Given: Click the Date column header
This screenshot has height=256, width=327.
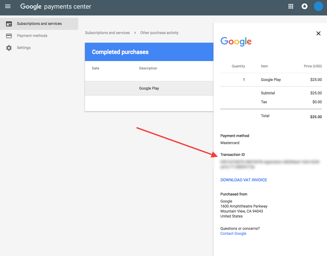Looking at the screenshot, I should [96, 68].
